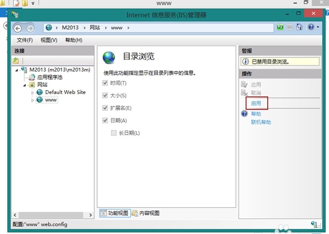This screenshot has height=234, width=329.
Task: Click the 取消 action
Action: (x=256, y=93)
